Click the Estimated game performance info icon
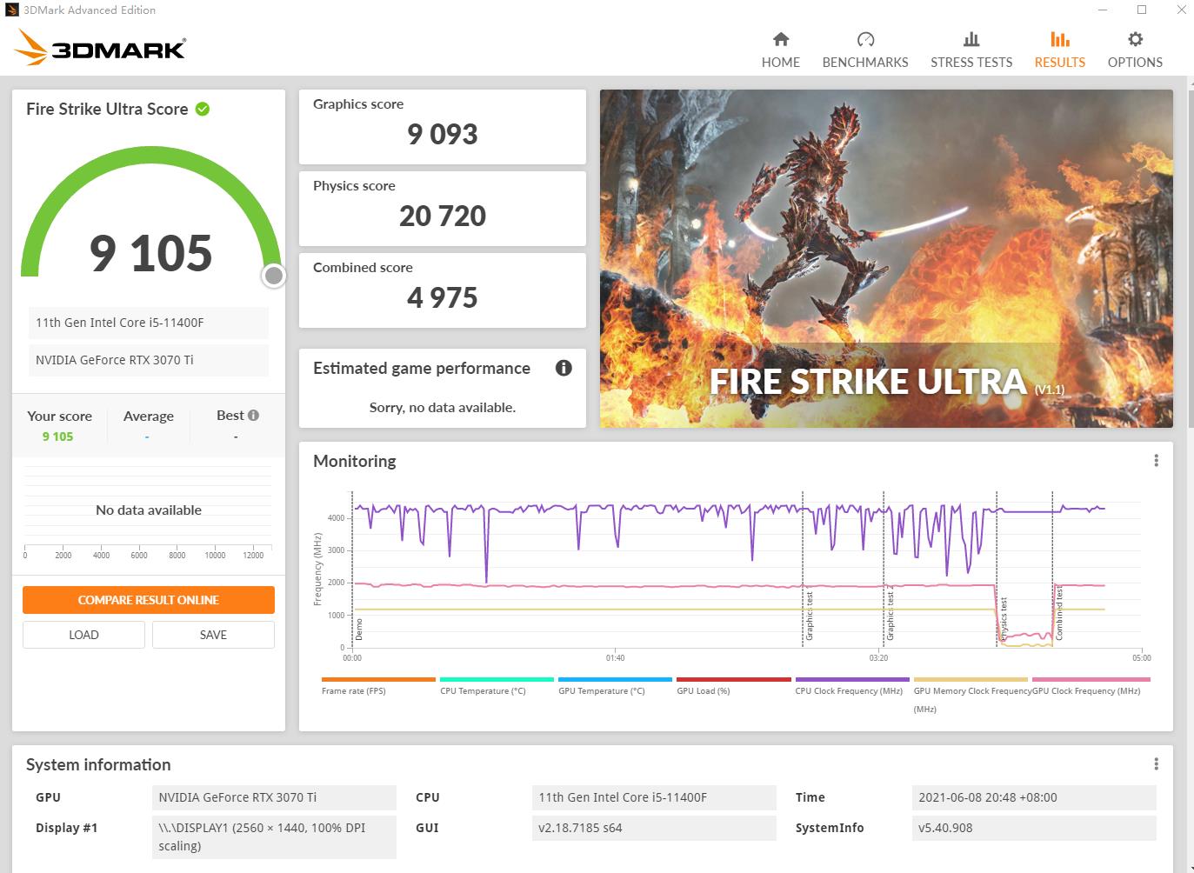1194x873 pixels. pos(564,368)
